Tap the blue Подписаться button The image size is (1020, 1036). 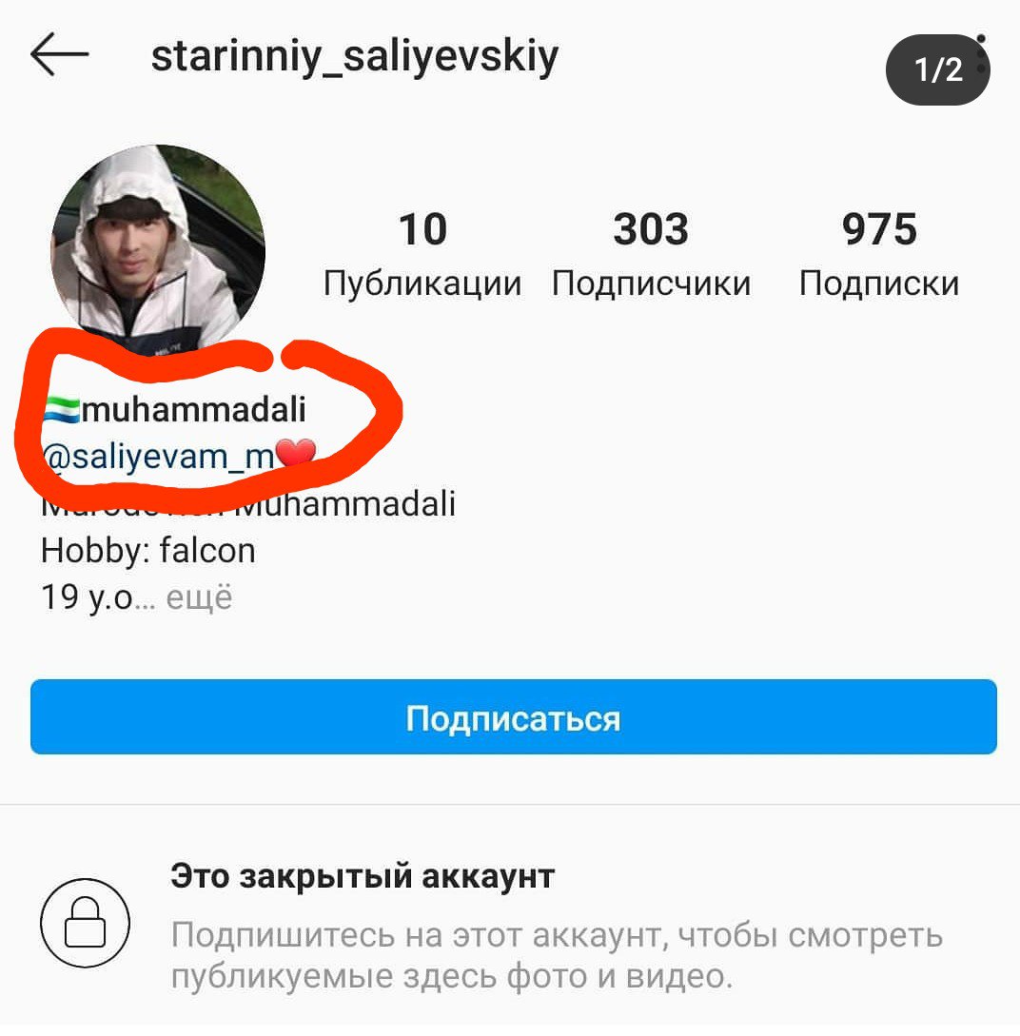(x=513, y=717)
